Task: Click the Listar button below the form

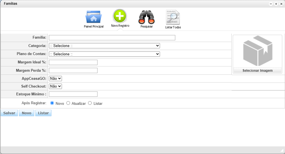Action: (x=43, y=113)
